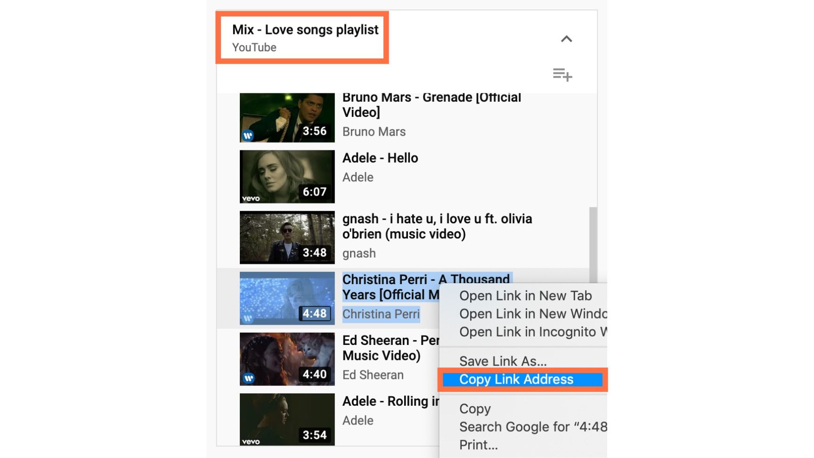Screen dimensions: 814x458
Task: Choose Open Link in New Tab
Action: (525, 296)
